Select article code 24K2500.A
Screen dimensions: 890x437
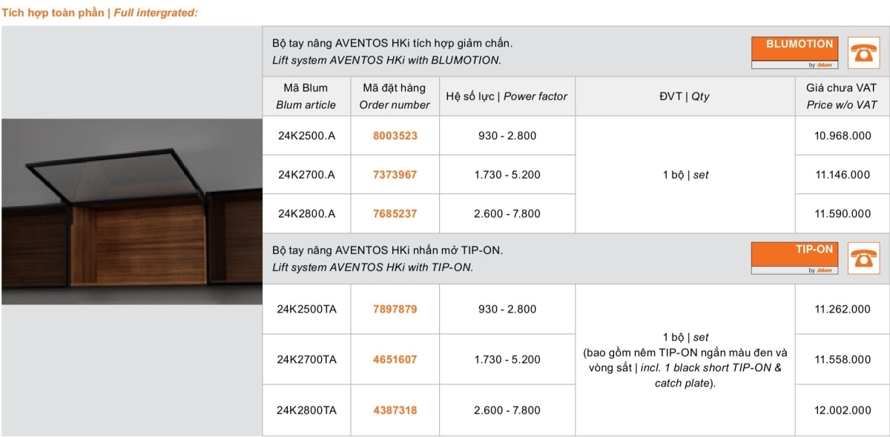tap(306, 136)
